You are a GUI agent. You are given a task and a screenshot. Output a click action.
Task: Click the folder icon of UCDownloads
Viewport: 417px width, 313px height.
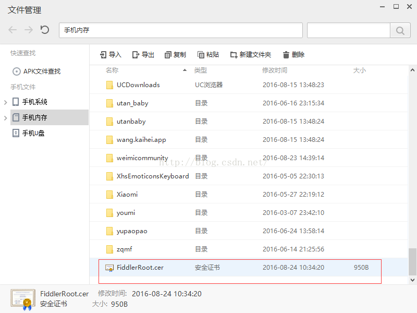pos(109,85)
